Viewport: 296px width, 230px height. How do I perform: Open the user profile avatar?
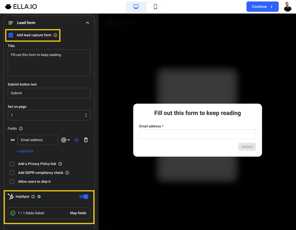(288, 7)
